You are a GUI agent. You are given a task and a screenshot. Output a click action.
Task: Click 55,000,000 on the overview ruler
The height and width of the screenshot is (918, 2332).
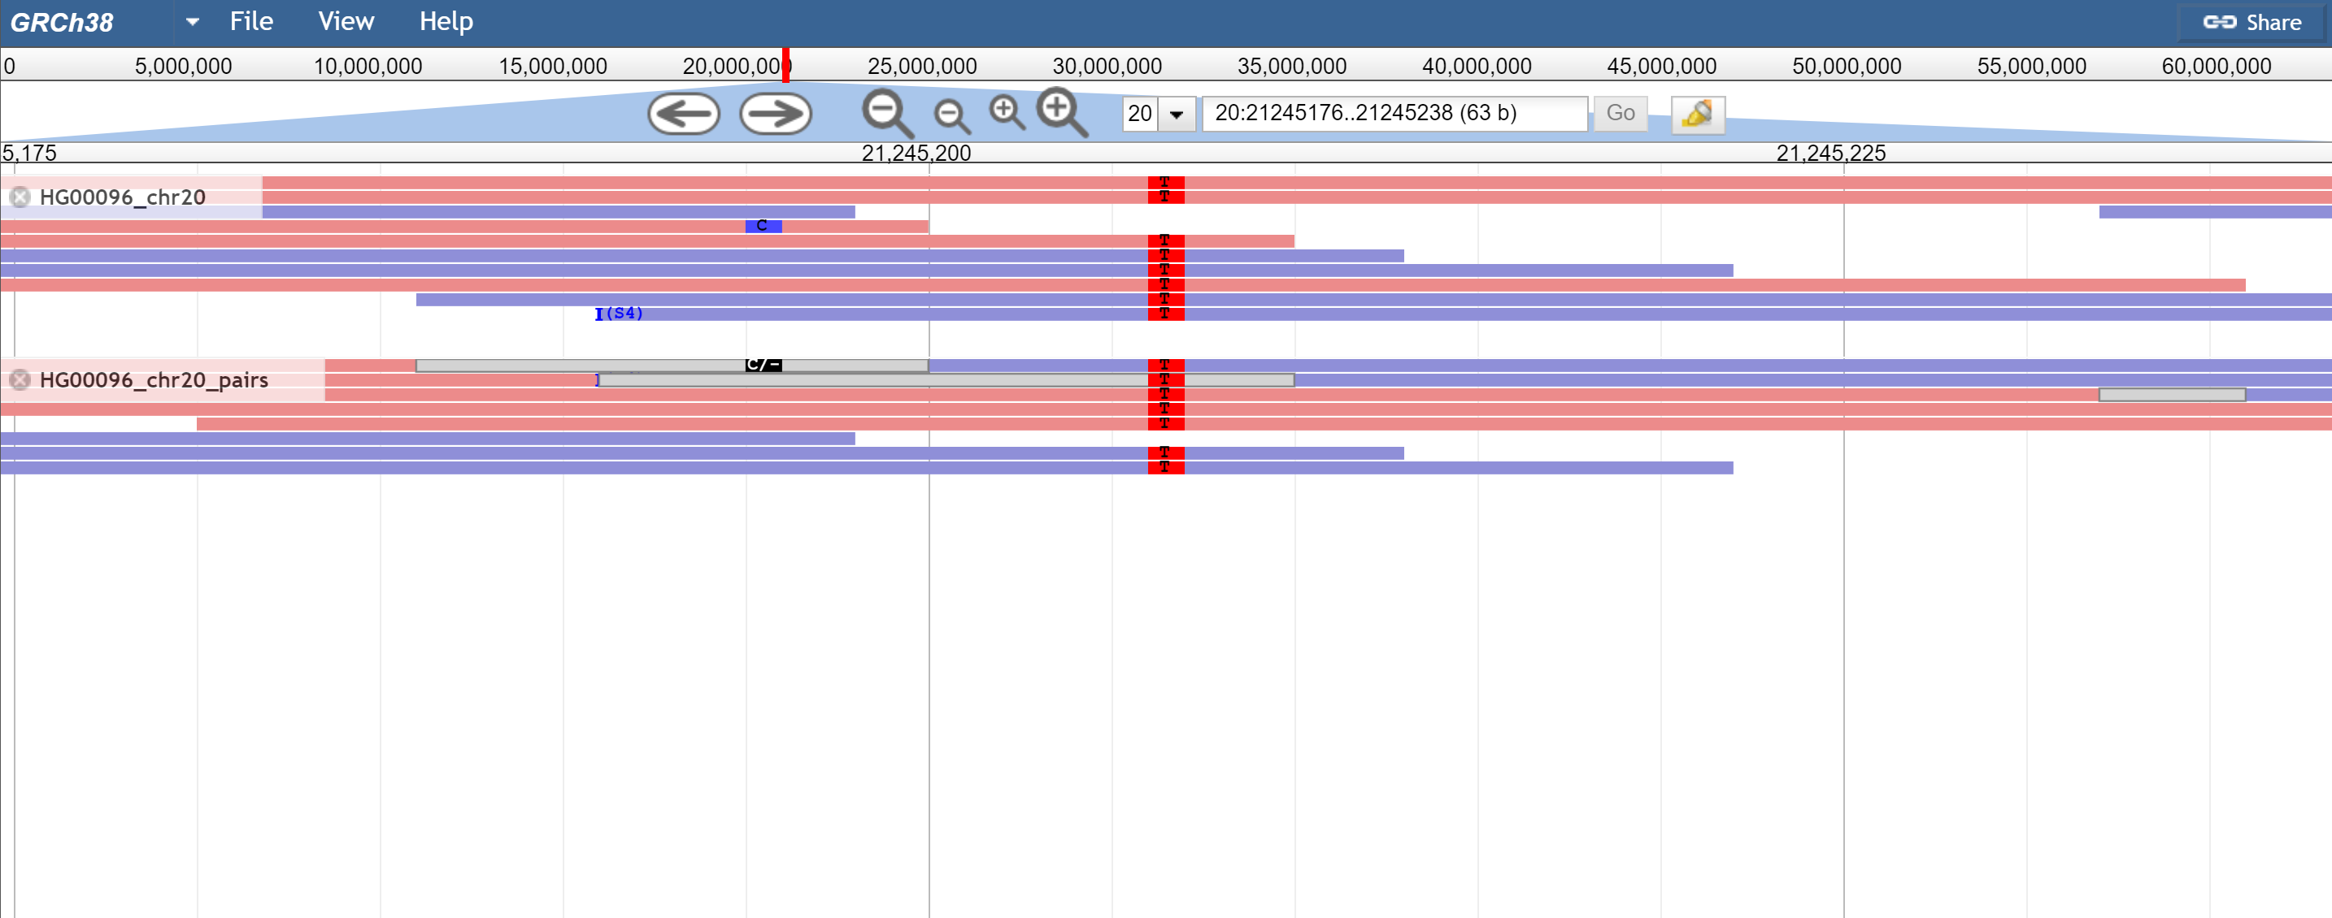[2031, 66]
